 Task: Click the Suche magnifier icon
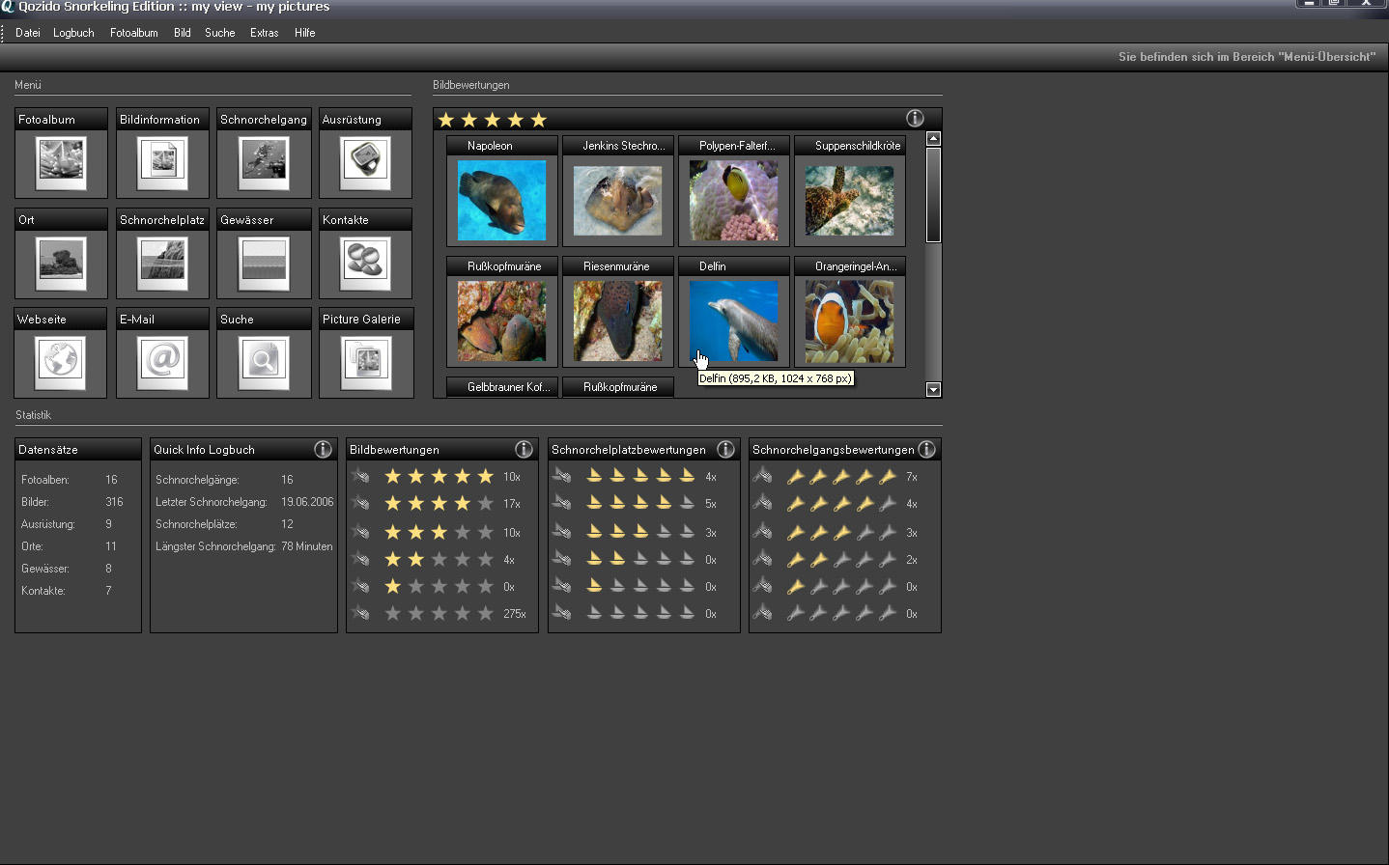pyautogui.click(x=264, y=362)
